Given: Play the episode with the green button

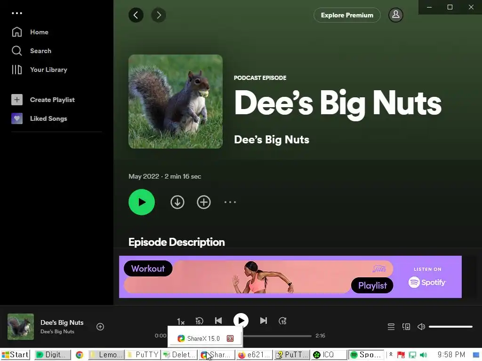Looking at the screenshot, I should (142, 202).
